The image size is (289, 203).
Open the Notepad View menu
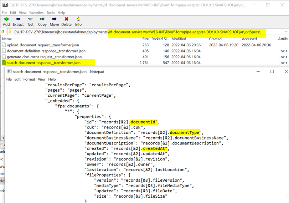click(42, 79)
